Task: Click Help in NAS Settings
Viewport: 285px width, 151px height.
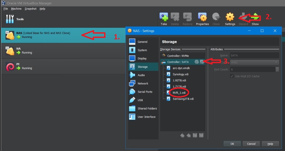Action: click(x=270, y=144)
